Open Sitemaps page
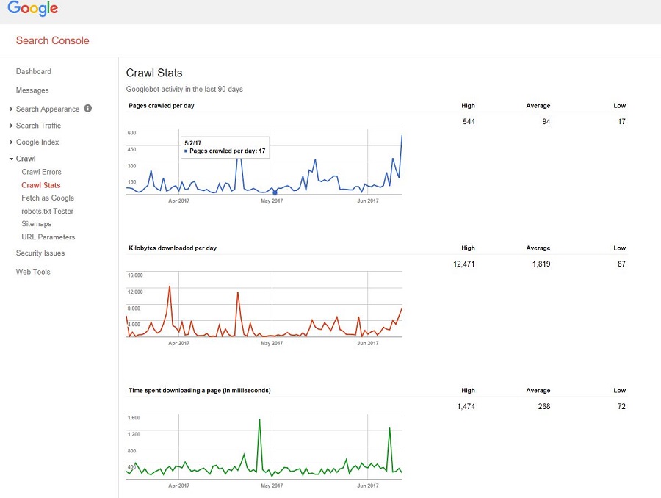661x498 pixels. click(36, 224)
